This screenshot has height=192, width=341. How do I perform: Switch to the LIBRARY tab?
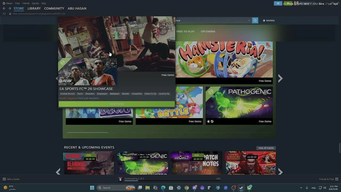(x=34, y=9)
